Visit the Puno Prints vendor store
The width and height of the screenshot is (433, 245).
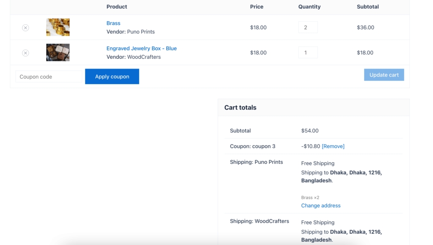[x=141, y=31]
